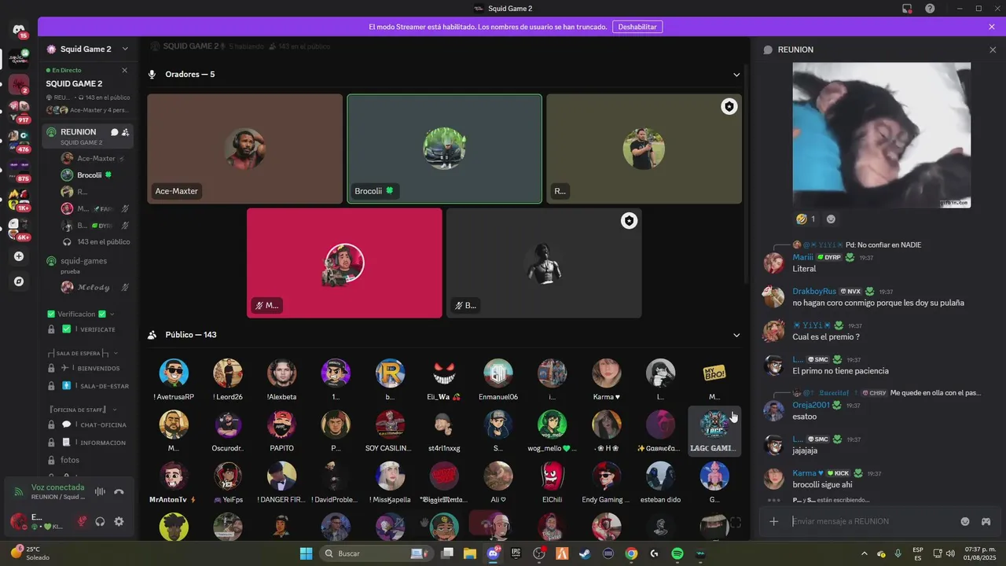Click Oreja2001 username in chat
The height and width of the screenshot is (566, 1006).
pos(811,405)
